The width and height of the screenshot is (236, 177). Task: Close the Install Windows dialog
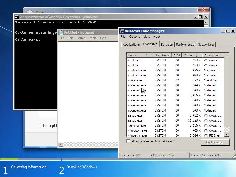(204, 9)
